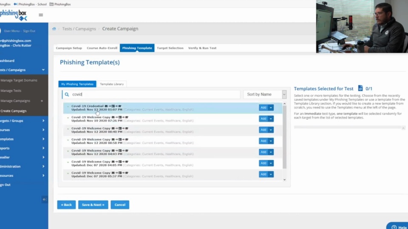Click the template list scrollbar thumb

coord(284,137)
